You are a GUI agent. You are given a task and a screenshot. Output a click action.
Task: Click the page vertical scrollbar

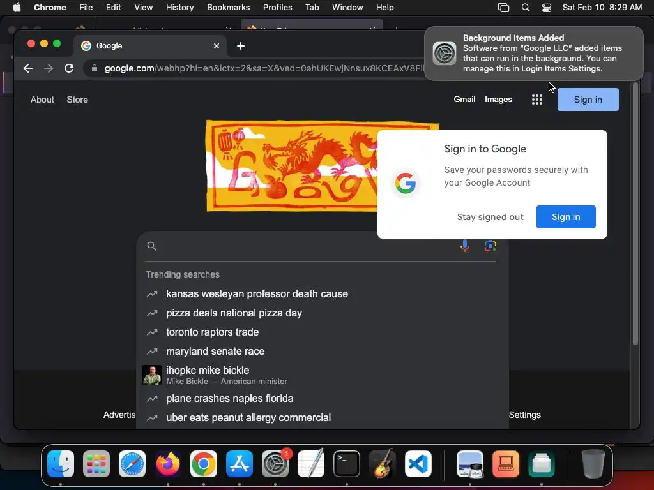pyautogui.click(x=635, y=213)
